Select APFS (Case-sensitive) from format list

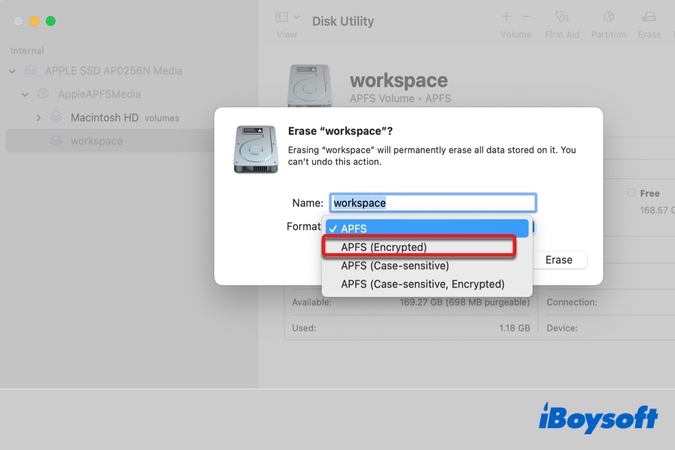point(395,265)
